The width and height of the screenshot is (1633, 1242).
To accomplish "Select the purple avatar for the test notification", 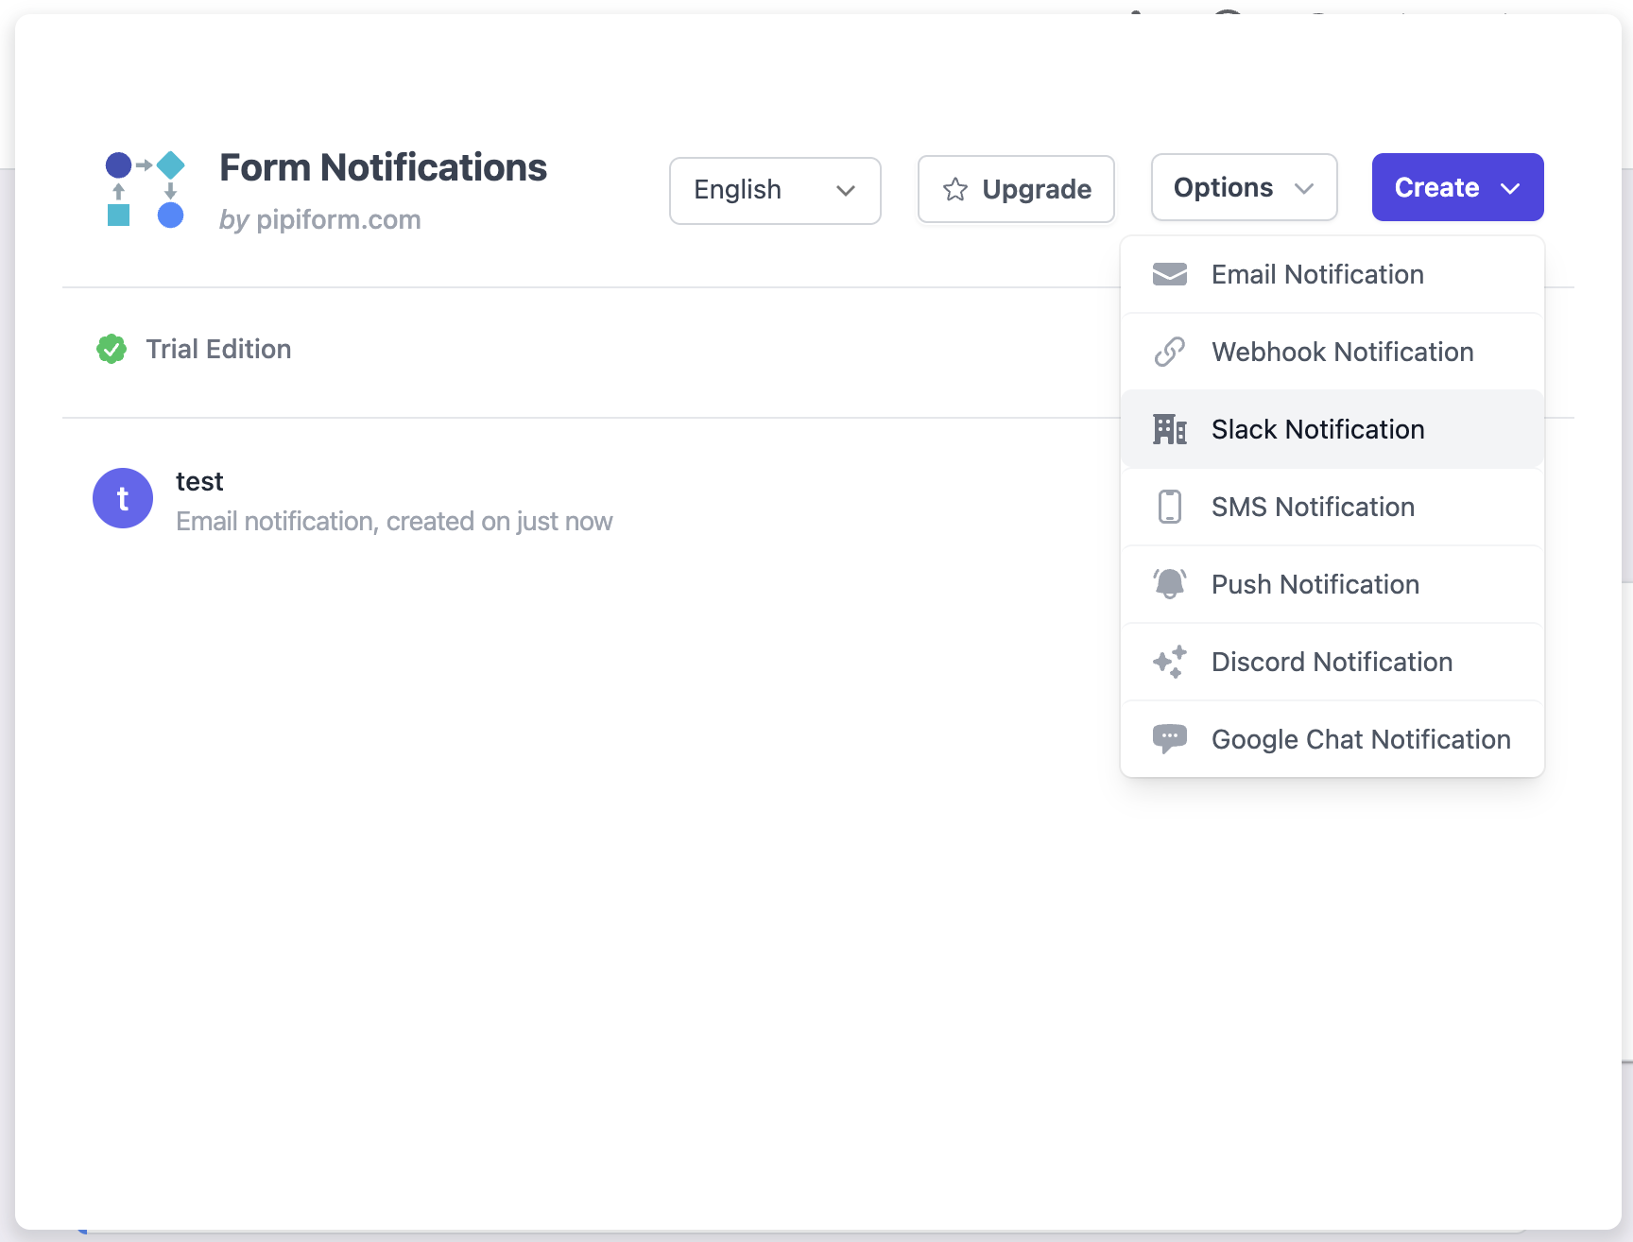I will tap(122, 498).
